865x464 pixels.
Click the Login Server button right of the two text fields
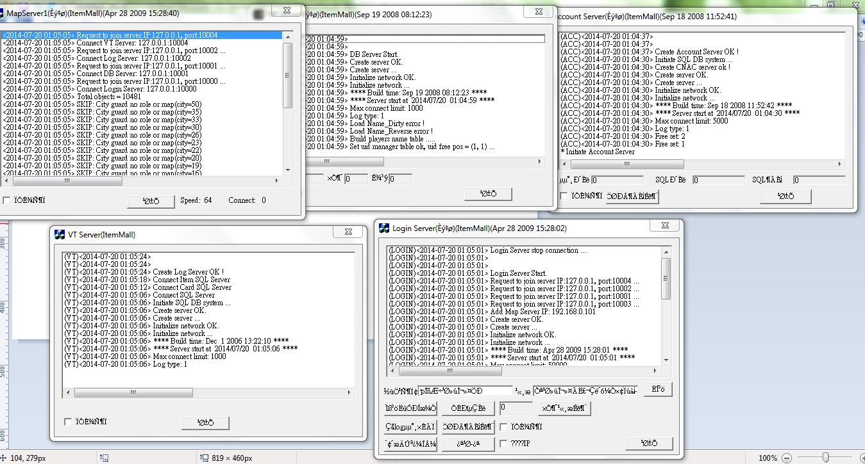click(658, 389)
